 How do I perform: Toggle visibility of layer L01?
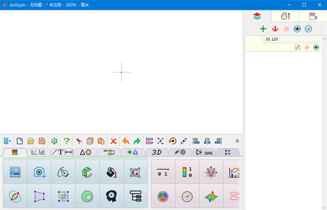click(x=316, y=47)
